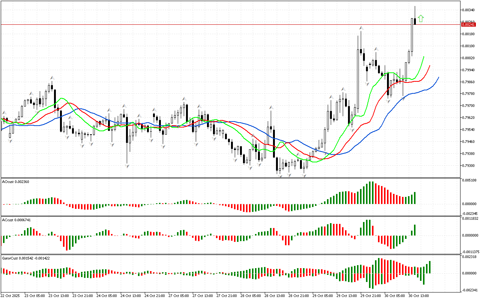Click the red 0.80241 current price tag

[x=468, y=24]
